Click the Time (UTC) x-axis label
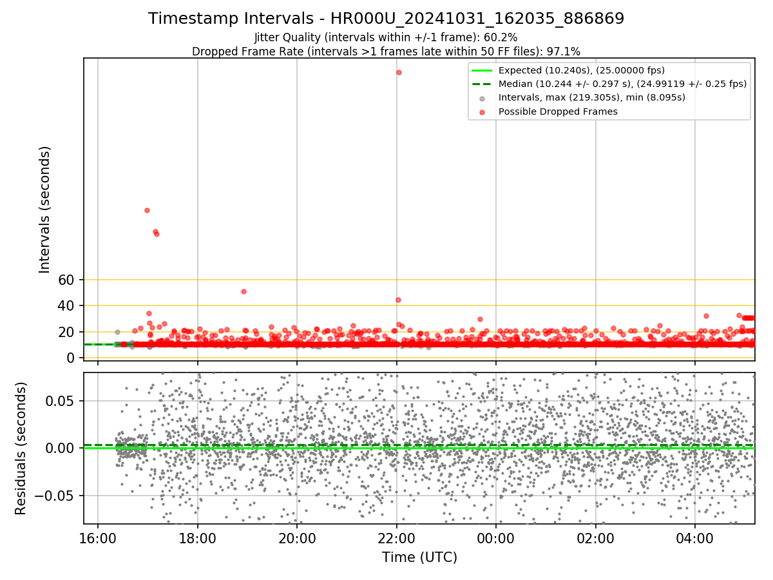Image resolution: width=773 pixels, height=580 pixels. click(419, 557)
